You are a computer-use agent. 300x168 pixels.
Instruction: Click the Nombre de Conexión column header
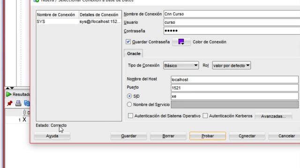point(57,14)
